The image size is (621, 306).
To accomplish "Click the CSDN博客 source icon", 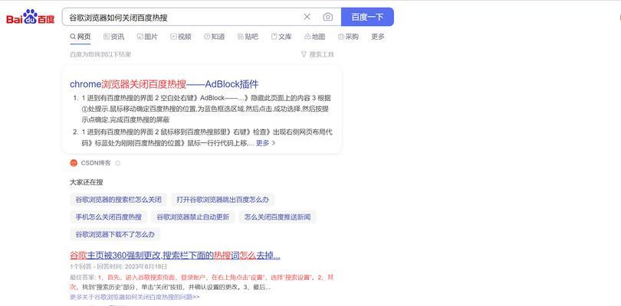I will click(74, 163).
